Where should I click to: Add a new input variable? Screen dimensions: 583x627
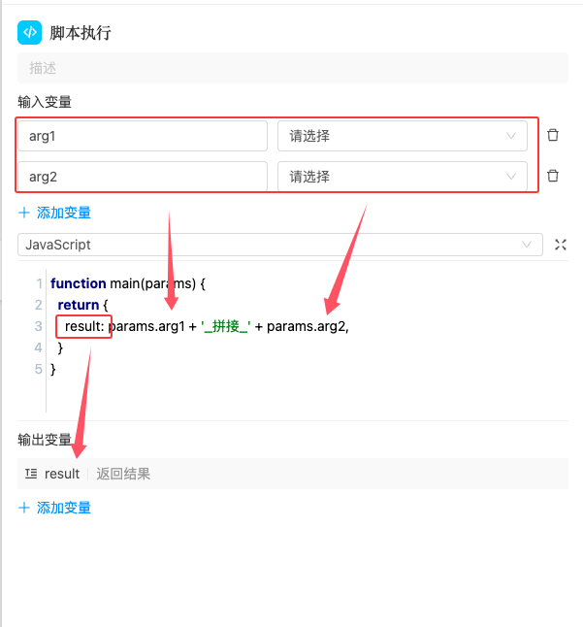pyautogui.click(x=54, y=213)
